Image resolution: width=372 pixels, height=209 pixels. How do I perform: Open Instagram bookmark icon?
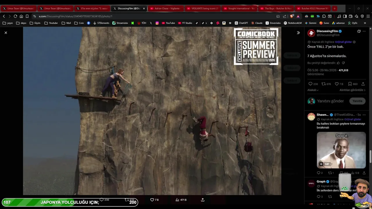157,23
